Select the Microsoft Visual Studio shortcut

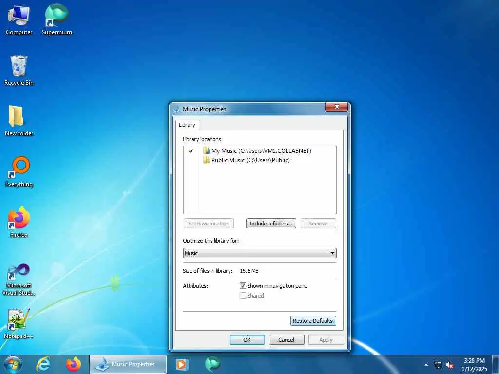coord(19,280)
